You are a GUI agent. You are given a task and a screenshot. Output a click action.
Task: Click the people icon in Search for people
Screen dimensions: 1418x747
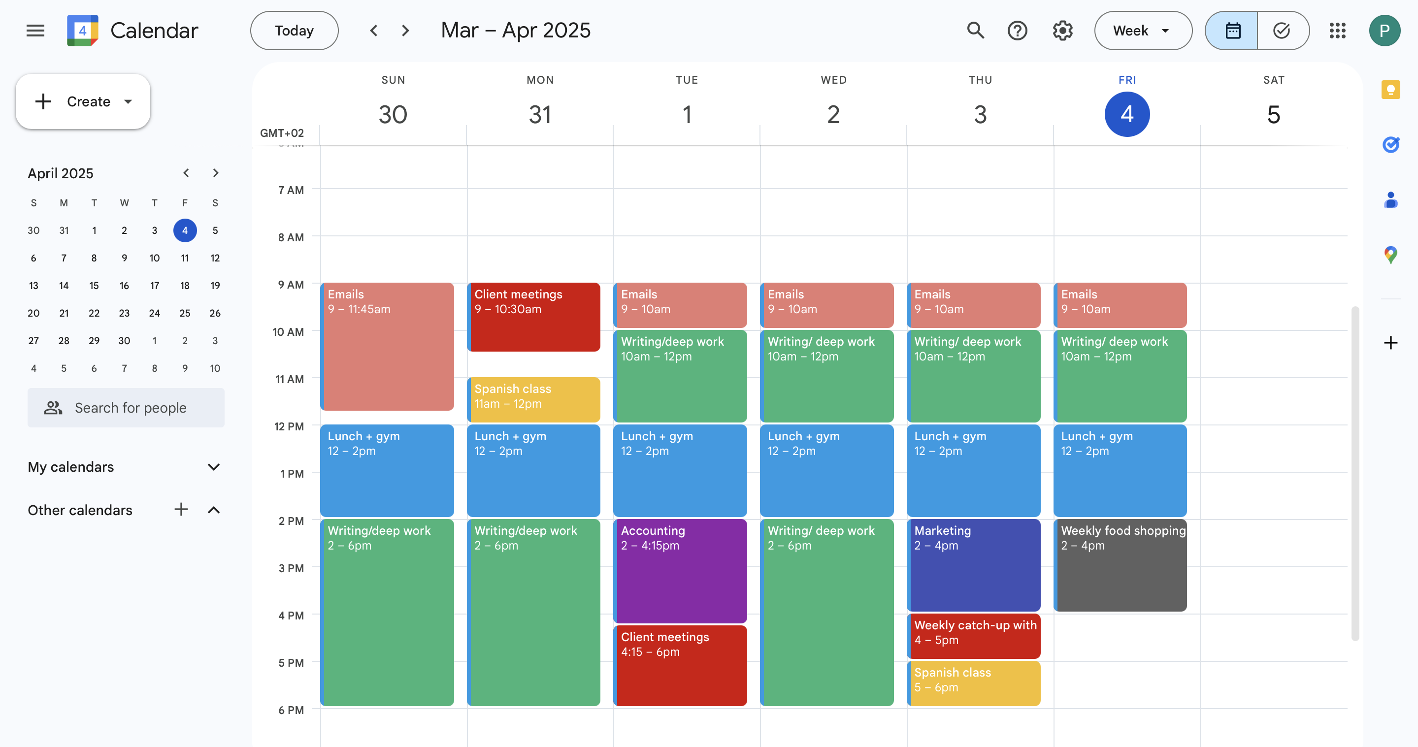pyautogui.click(x=53, y=407)
